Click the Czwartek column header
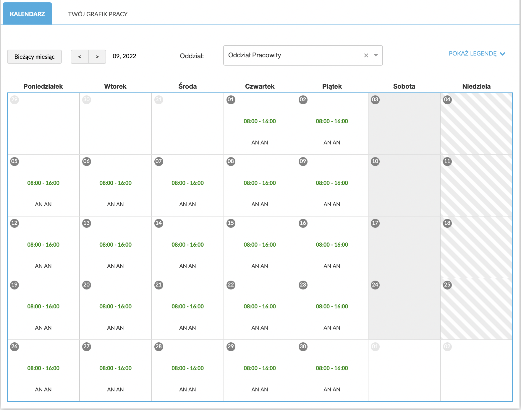The height and width of the screenshot is (410, 521). tap(260, 86)
